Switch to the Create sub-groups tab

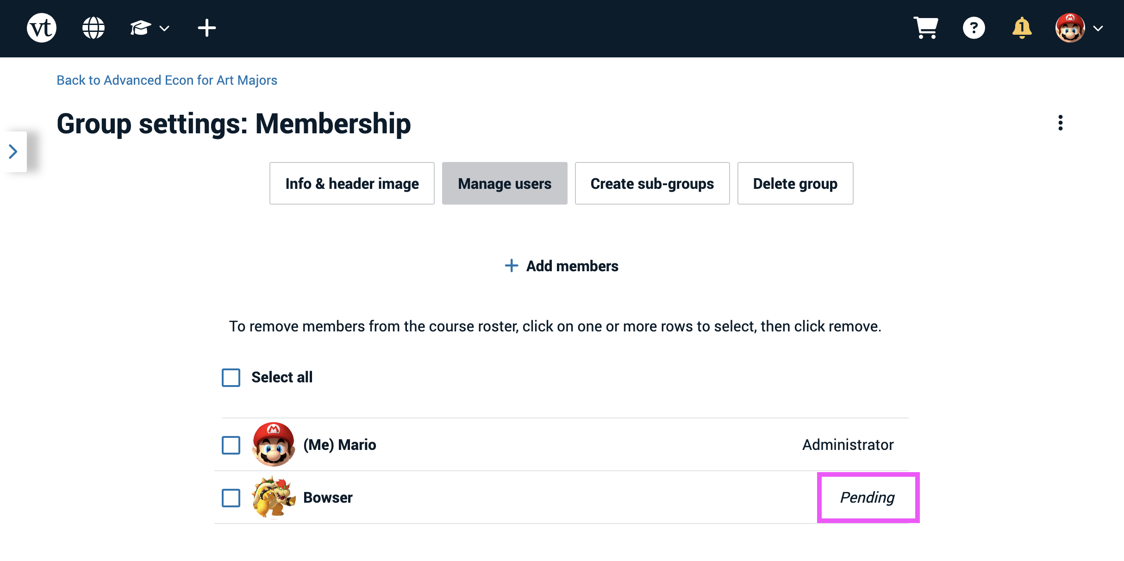[x=652, y=183]
